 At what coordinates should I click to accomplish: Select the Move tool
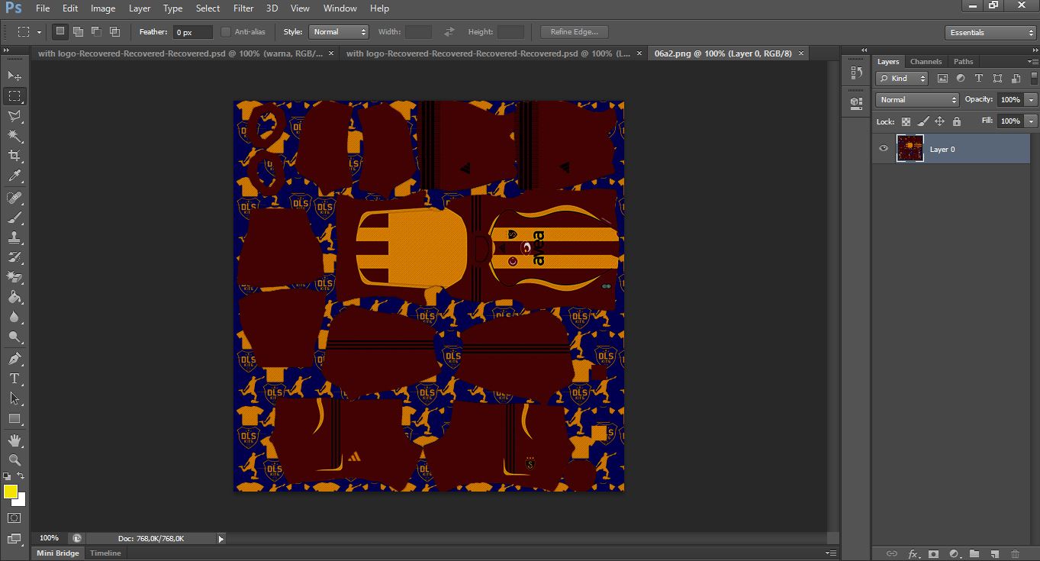point(14,76)
